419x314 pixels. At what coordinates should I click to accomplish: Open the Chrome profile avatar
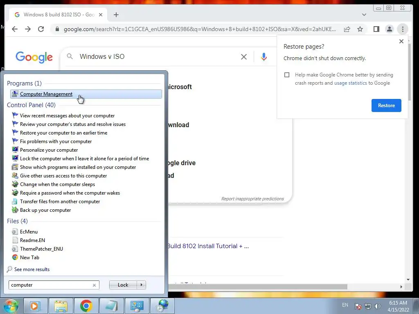coord(390,29)
